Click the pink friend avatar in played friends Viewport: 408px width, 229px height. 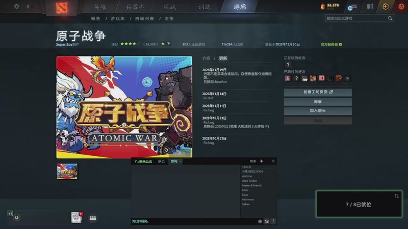(x=322, y=78)
